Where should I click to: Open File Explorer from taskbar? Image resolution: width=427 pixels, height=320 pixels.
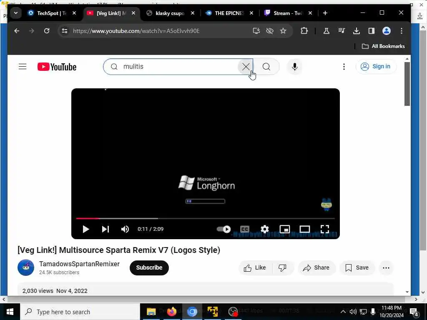click(151, 312)
